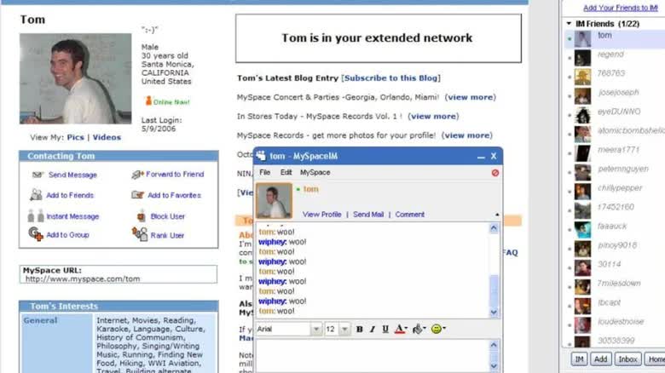Toggle underline in the IM formatting bar
This screenshot has width=665, height=373.
(x=385, y=329)
